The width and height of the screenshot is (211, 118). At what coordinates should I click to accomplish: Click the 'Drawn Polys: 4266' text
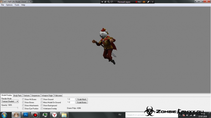coord(74,108)
